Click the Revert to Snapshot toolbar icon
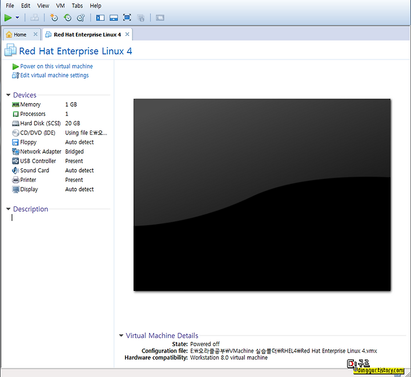The height and width of the screenshot is (377, 411). pyautogui.click(x=67, y=18)
